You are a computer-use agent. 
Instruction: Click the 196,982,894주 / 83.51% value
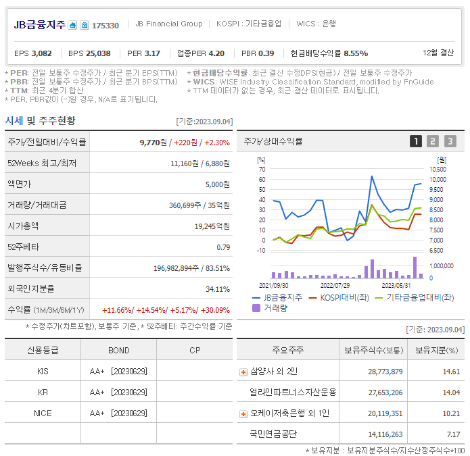click(191, 268)
